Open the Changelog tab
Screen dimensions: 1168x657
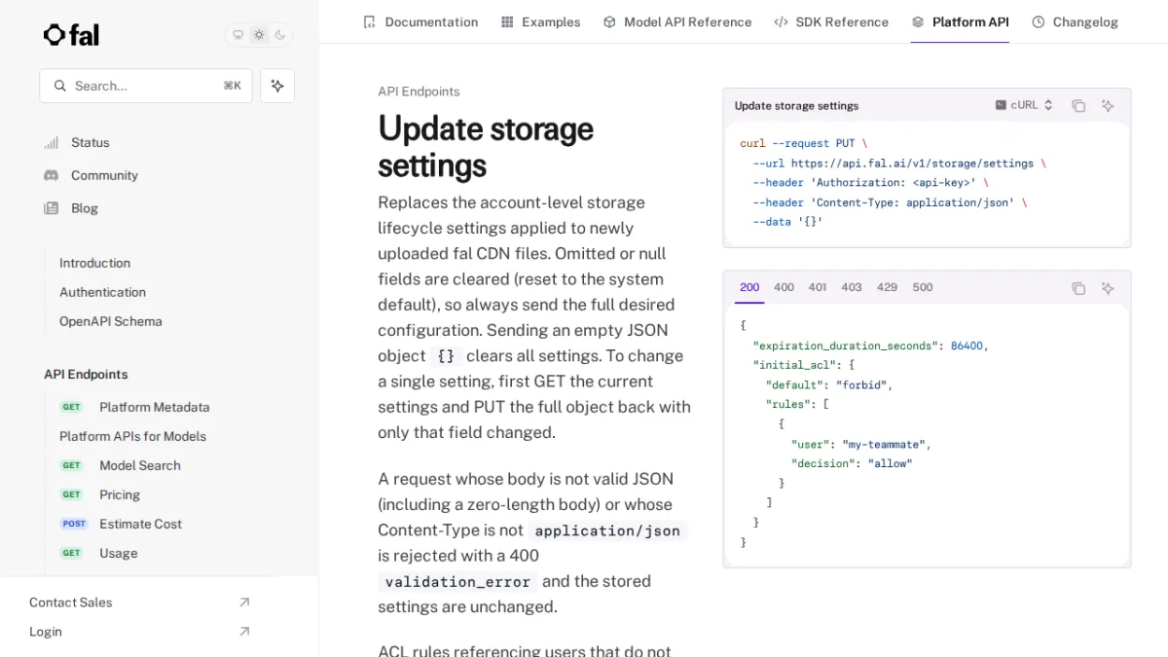1075,21
